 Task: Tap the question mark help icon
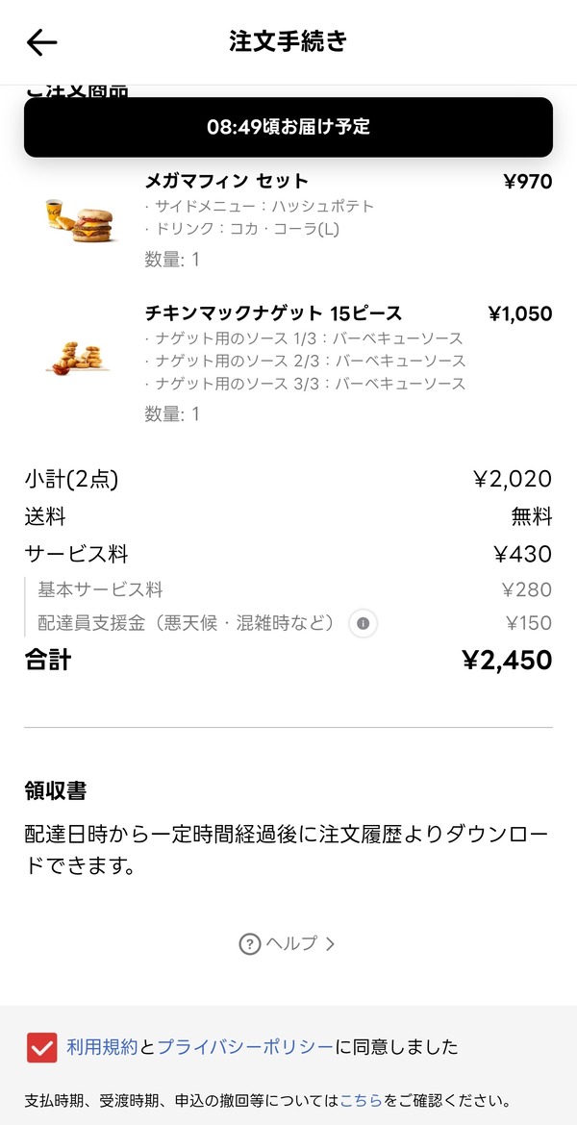point(249,943)
